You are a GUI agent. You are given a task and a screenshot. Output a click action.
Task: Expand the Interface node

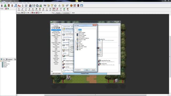(76, 44)
